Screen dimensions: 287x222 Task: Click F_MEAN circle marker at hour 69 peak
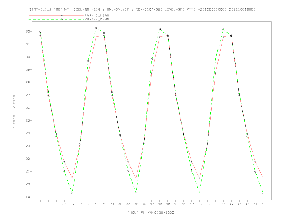224,29
